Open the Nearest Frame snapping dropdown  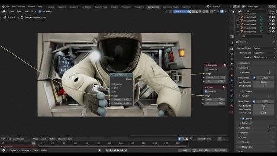pyautogui.click(x=207, y=139)
